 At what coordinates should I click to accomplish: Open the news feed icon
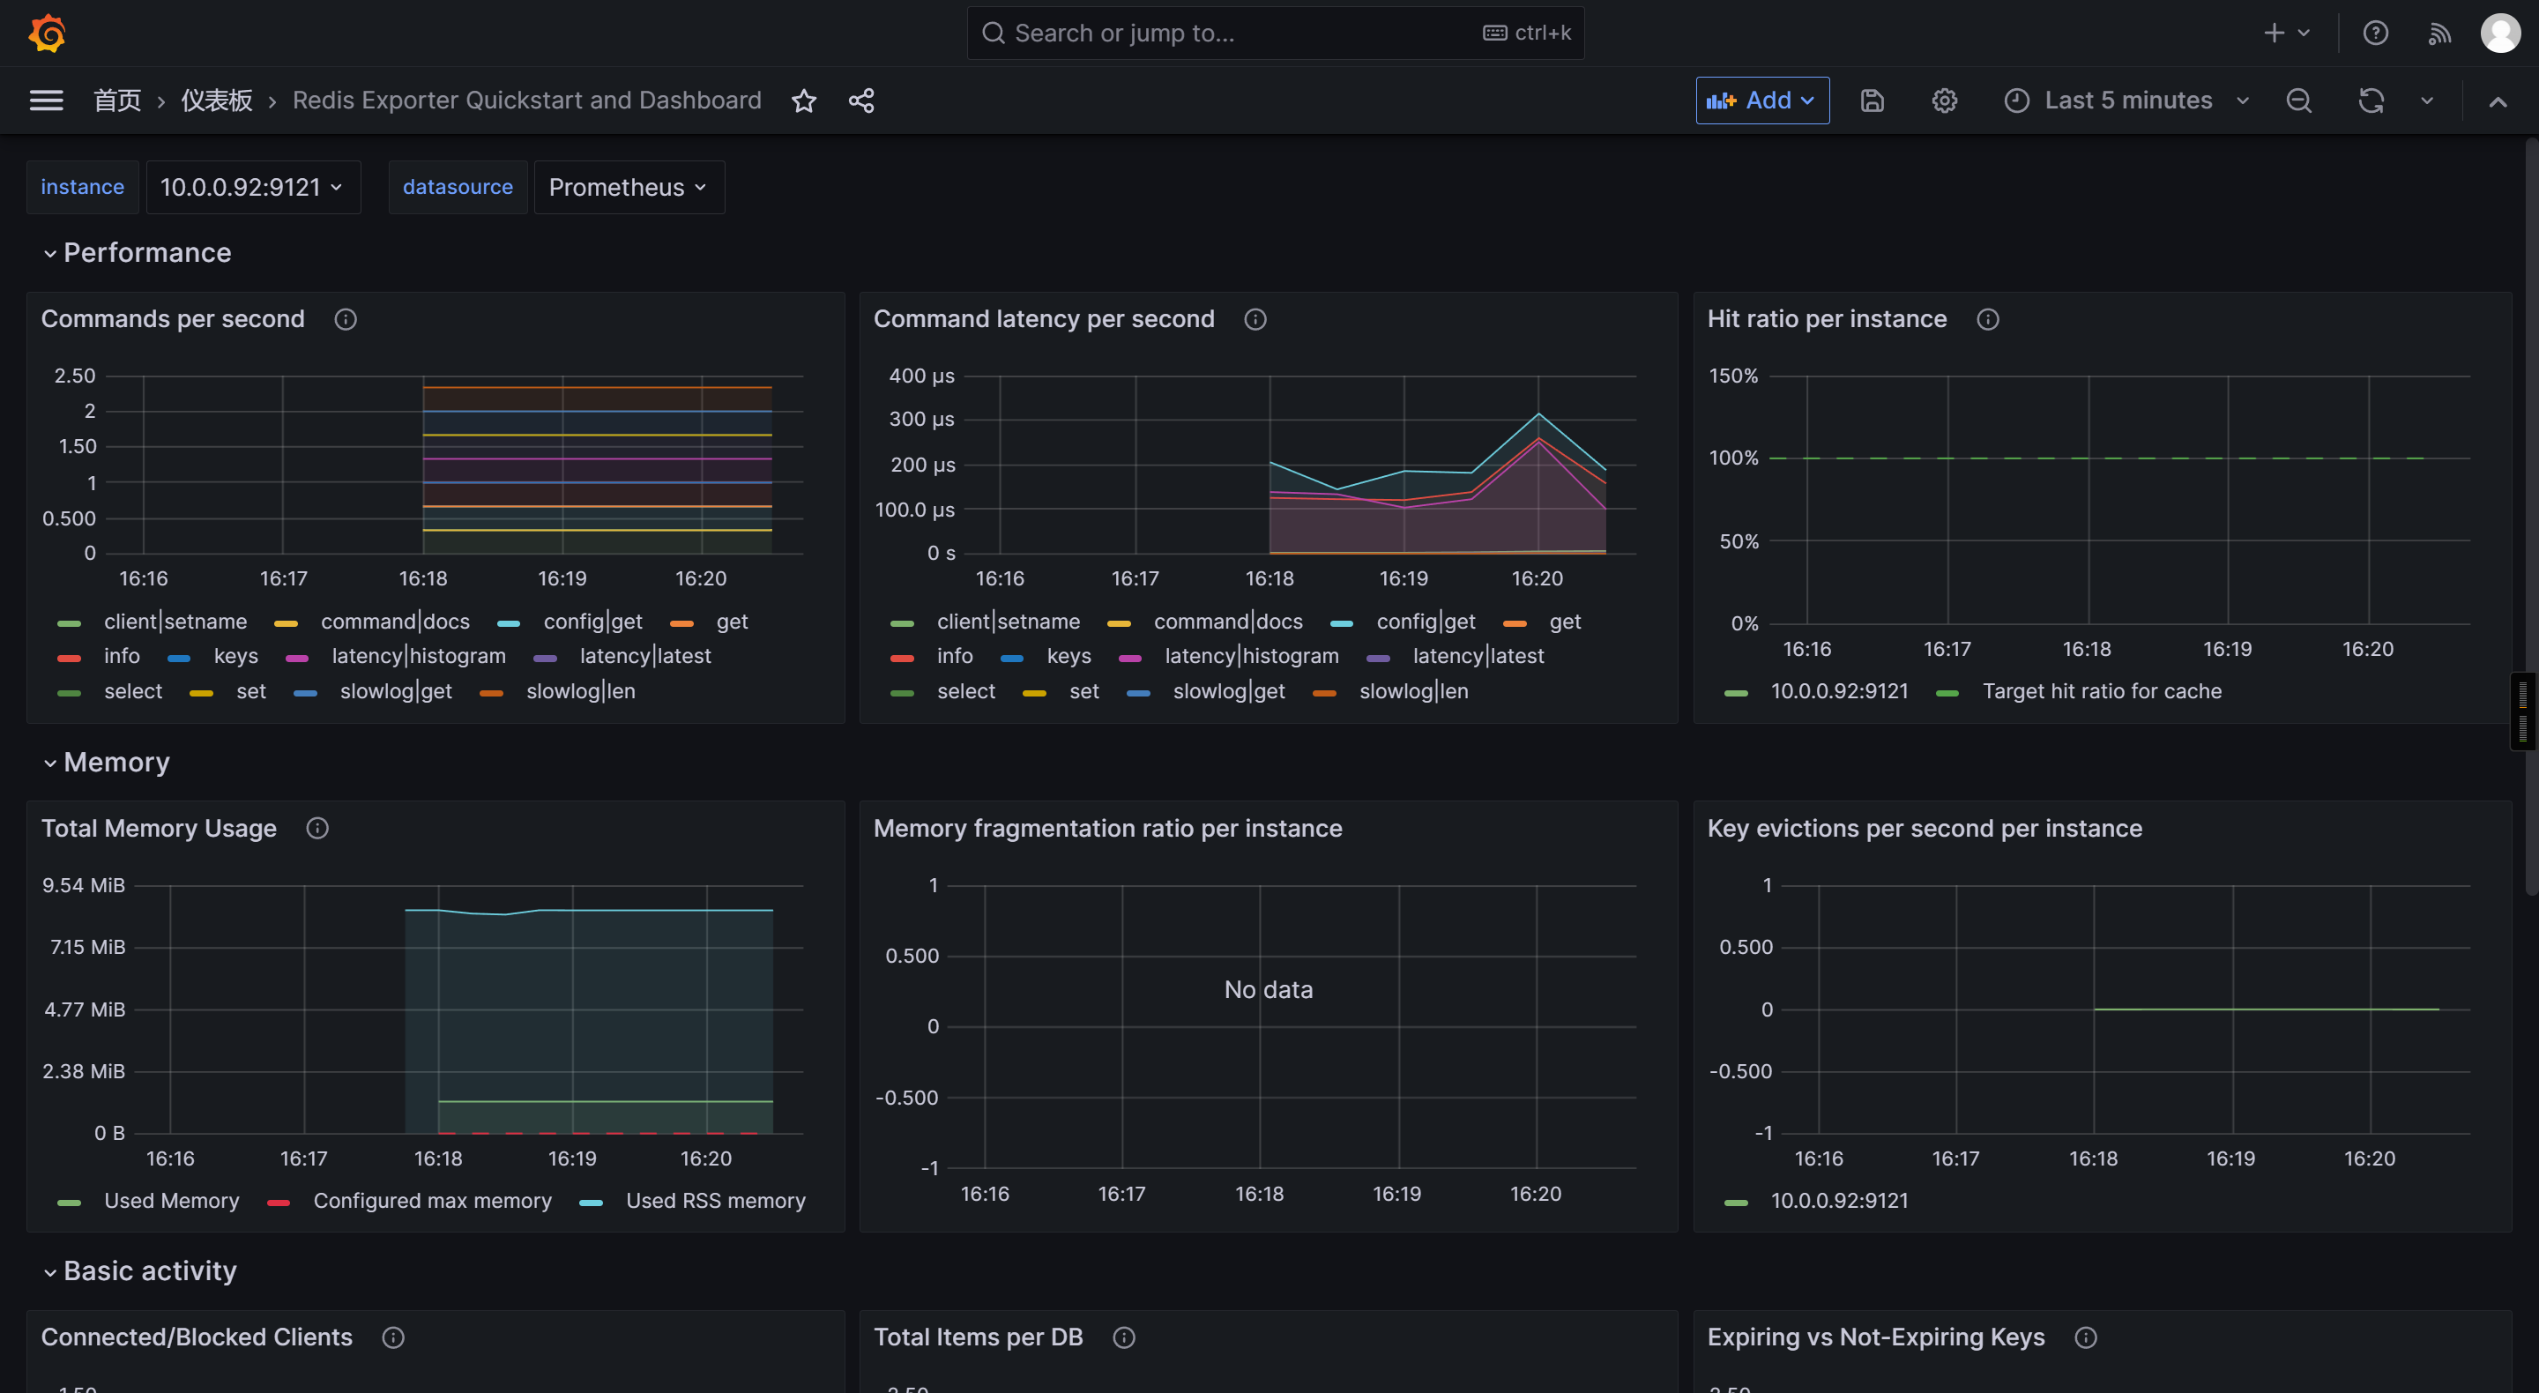coord(2438,34)
